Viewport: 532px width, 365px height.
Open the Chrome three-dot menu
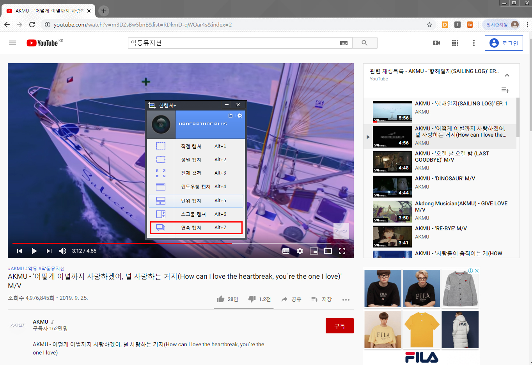point(527,25)
